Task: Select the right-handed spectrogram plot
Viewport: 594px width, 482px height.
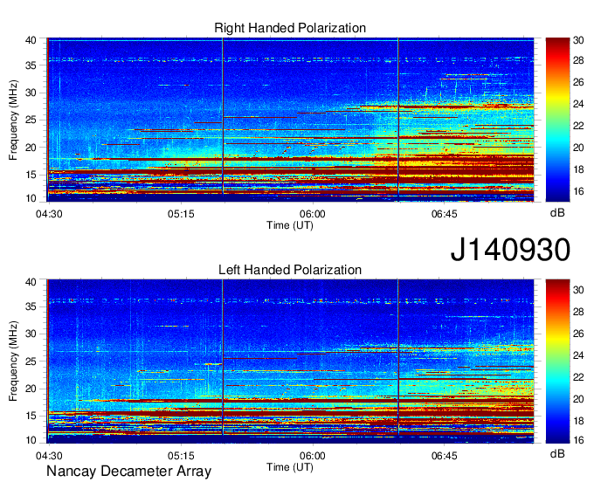Action: click(291, 120)
